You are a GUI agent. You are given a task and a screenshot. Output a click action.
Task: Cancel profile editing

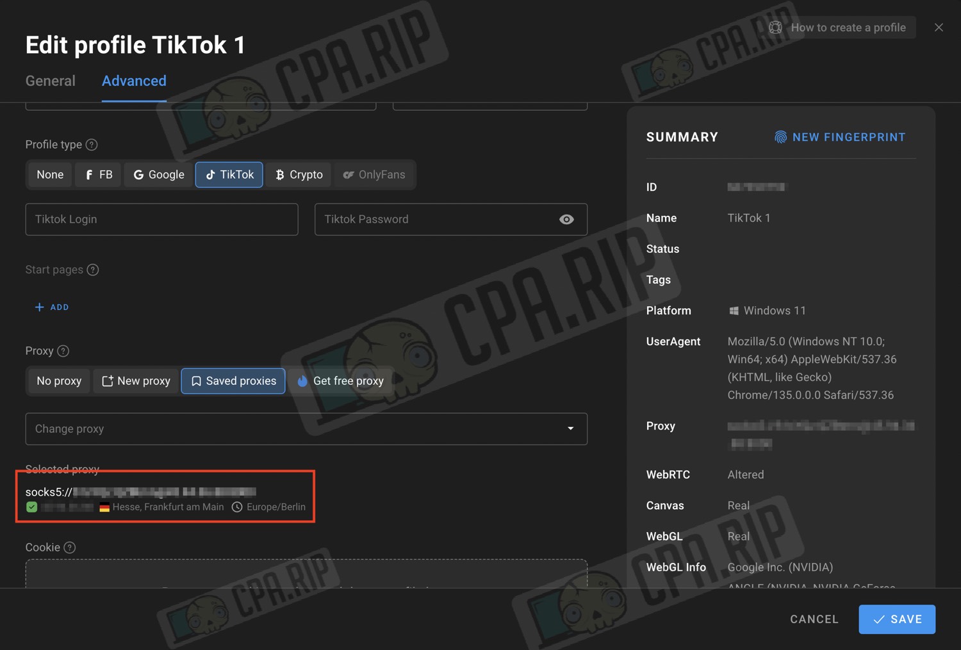814,619
